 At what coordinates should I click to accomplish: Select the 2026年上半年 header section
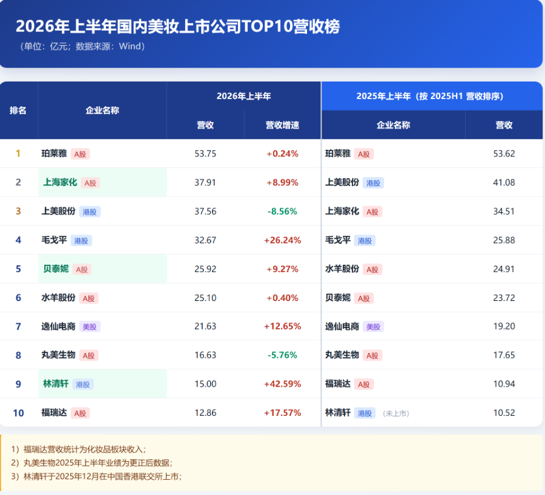(243, 96)
